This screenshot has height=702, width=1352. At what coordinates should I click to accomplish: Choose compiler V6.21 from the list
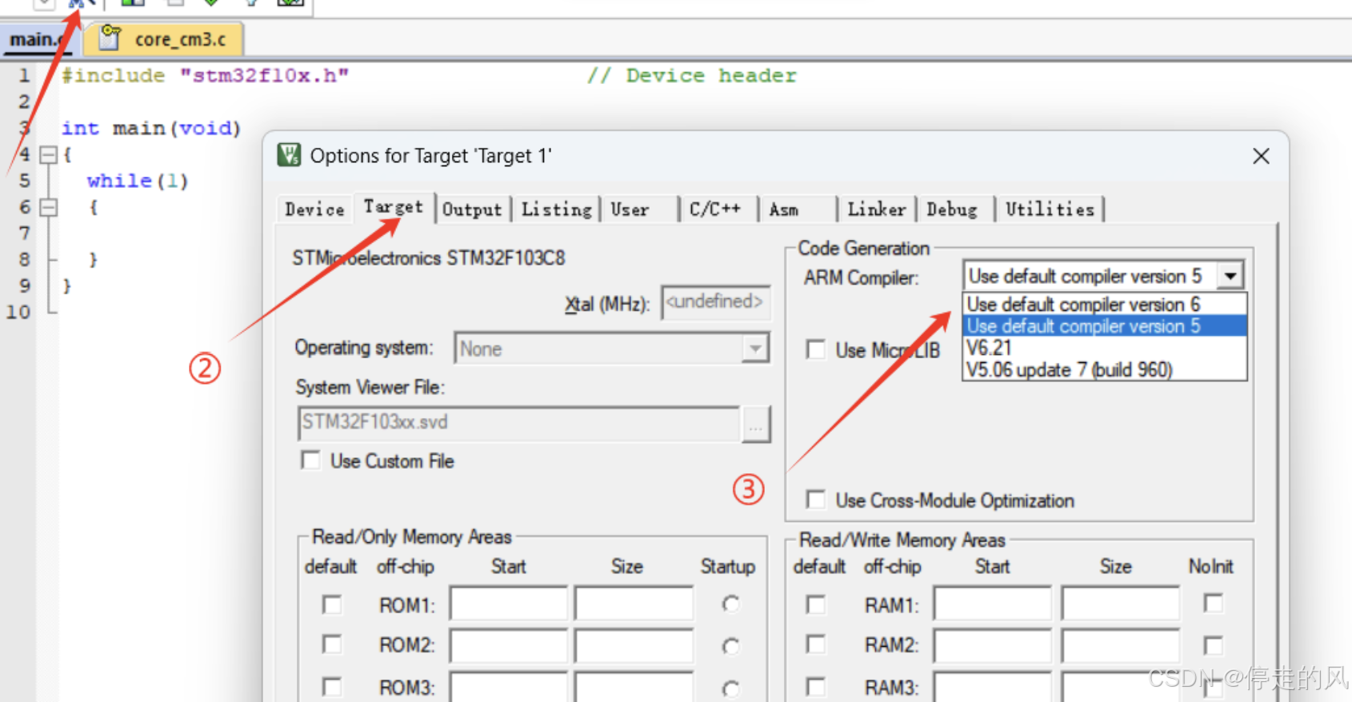point(1104,348)
